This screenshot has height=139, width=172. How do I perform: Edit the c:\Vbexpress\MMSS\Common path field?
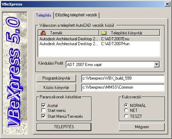123,87
